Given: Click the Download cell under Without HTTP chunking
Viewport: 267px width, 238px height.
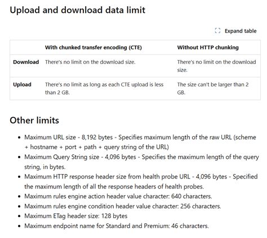Looking at the screenshot, I should pyautogui.click(x=216, y=66).
